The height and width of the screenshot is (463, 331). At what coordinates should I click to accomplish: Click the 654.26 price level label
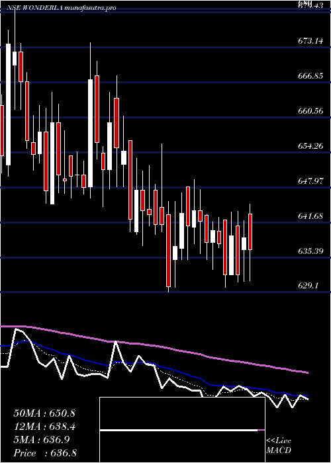tap(310, 146)
